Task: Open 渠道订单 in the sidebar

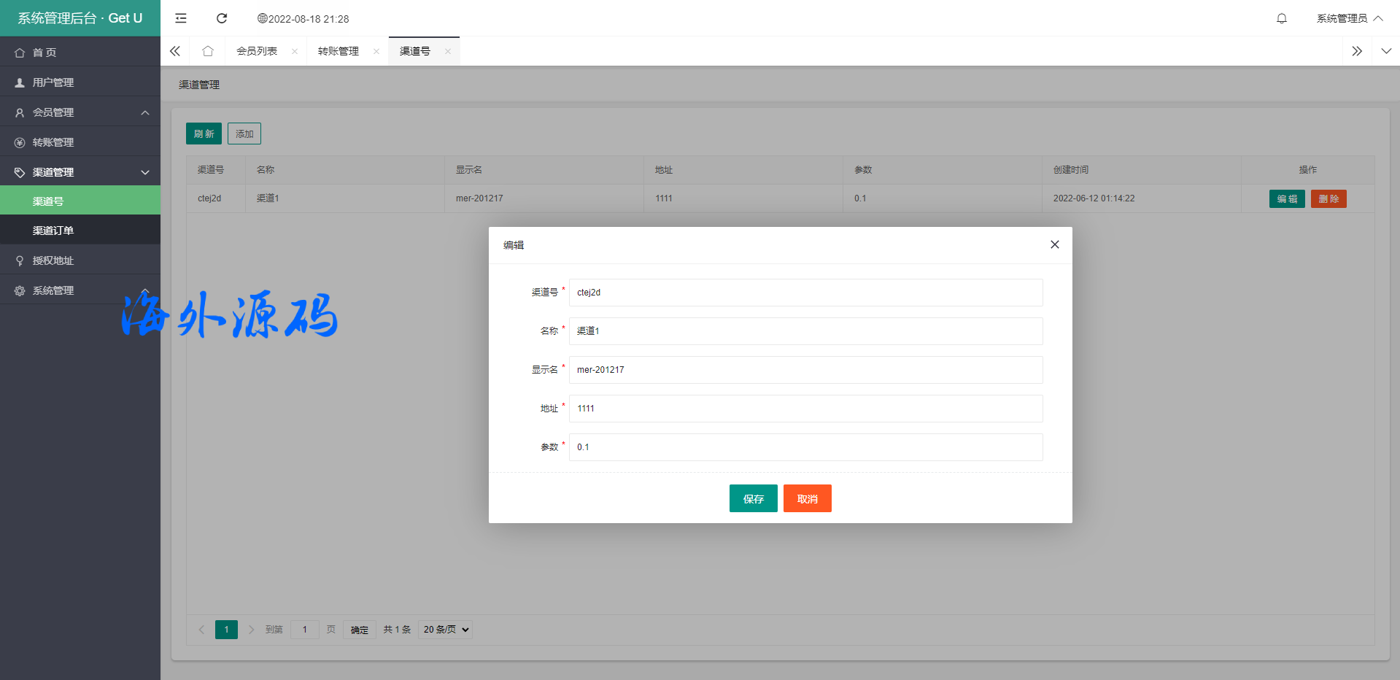Action: tap(53, 231)
